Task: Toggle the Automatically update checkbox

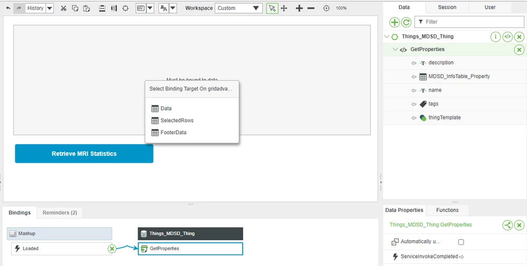Action: 461,242
